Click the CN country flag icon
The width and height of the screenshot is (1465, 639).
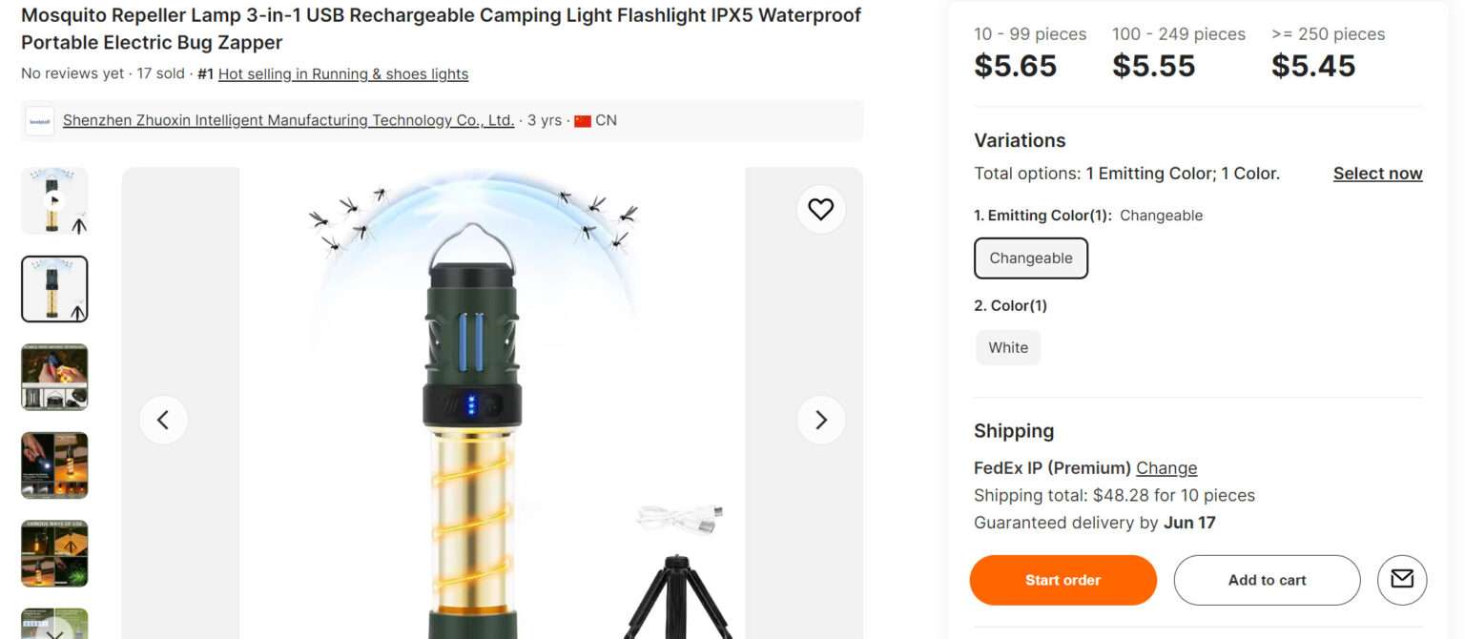[585, 120]
